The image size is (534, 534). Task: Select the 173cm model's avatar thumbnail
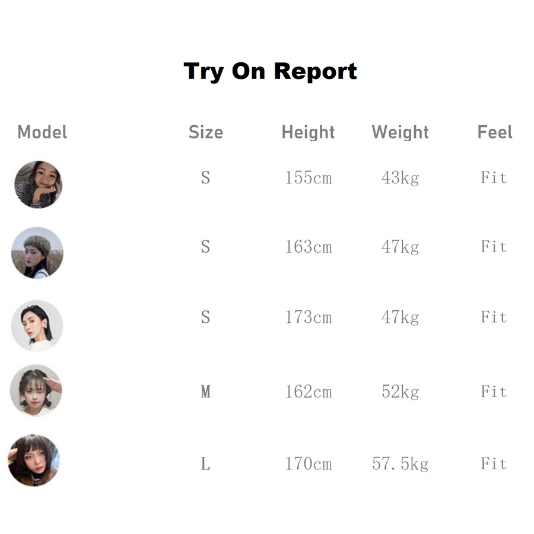[37, 326]
